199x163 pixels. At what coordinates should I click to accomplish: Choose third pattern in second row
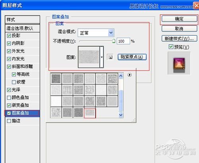coord(78,90)
